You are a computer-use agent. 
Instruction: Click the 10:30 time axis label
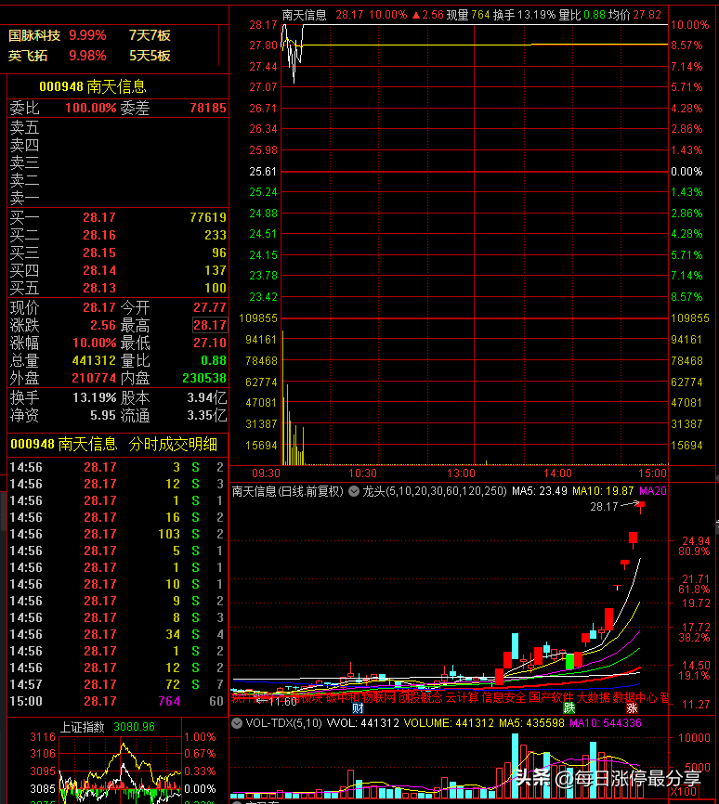tap(362, 473)
